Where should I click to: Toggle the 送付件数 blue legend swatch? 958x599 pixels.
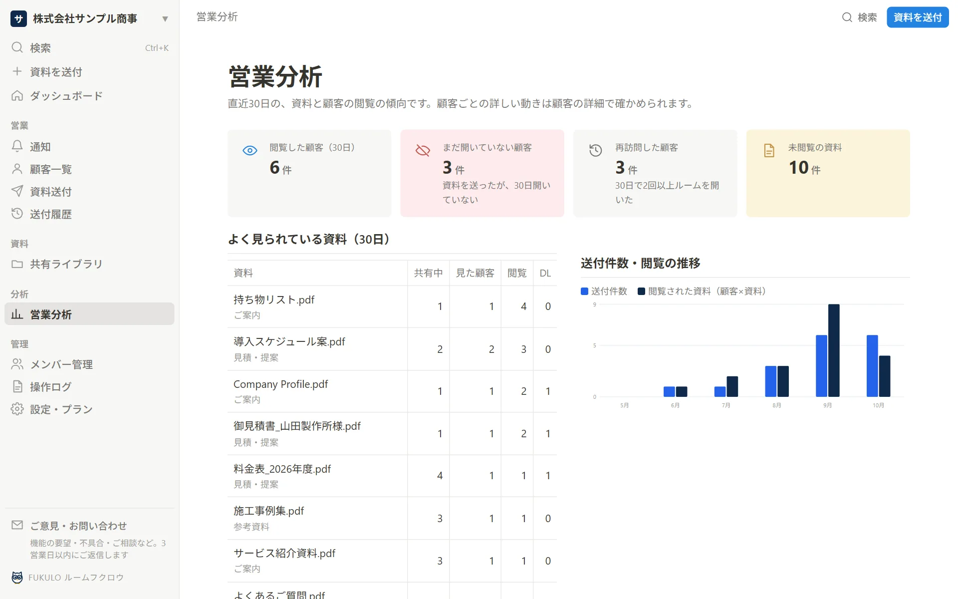(584, 291)
